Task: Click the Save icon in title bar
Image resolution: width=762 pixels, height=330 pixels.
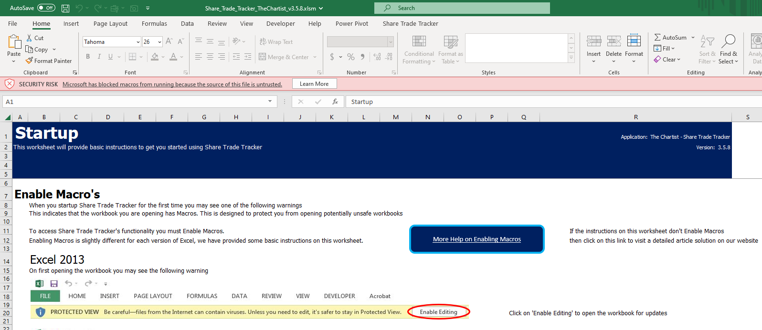Action: [65, 8]
